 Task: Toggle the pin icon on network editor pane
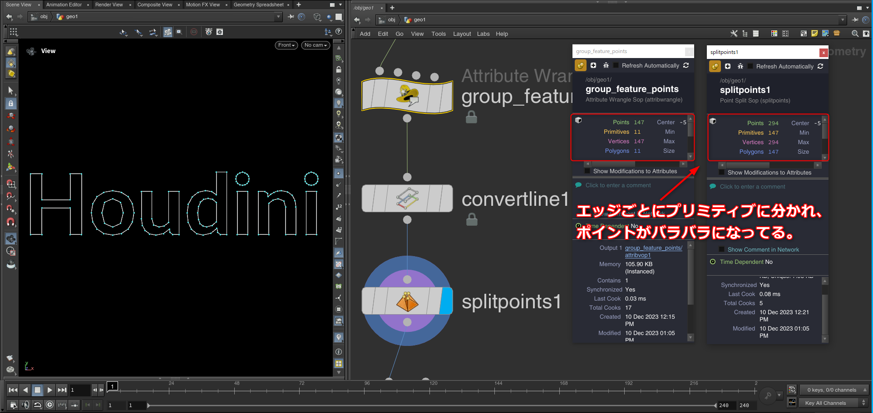pos(855,20)
